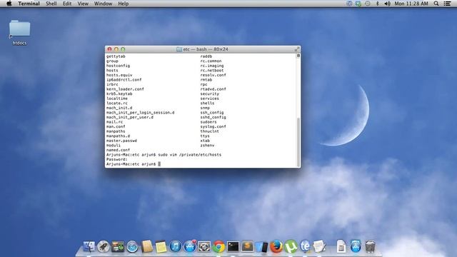The height and width of the screenshot is (257, 457).
Task: Open the 'te' app icon in dock
Action: point(305,246)
